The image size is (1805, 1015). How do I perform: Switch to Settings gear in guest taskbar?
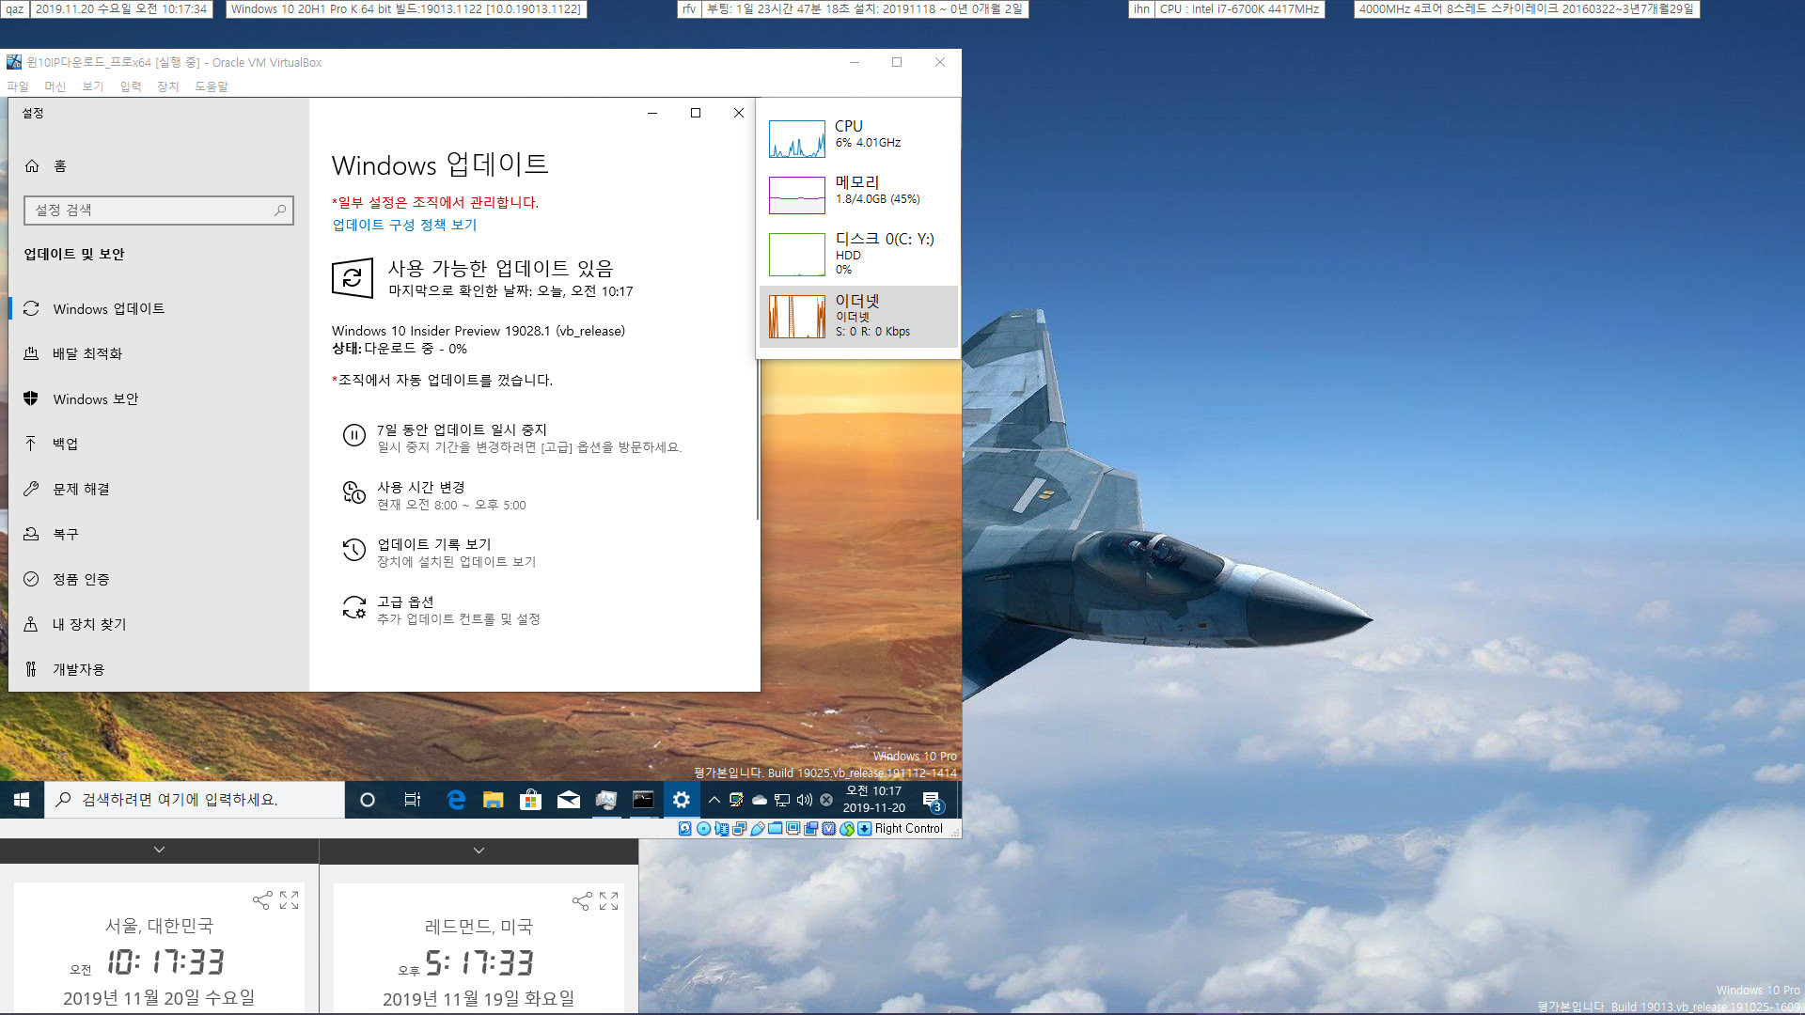coord(682,800)
